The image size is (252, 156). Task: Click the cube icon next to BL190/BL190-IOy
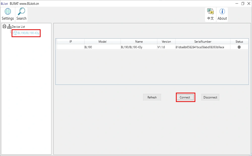click(x=15, y=33)
